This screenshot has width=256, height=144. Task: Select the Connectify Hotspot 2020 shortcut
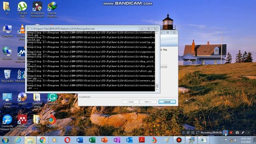pyautogui.click(x=7, y=122)
